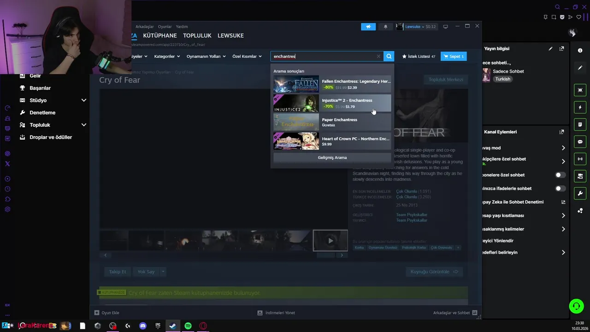Image resolution: width=590 pixels, height=332 pixels.
Task: Click the X (Twitter) icon in browser sidebar
Action: pyautogui.click(x=7, y=164)
